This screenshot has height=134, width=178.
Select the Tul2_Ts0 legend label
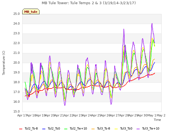point(54,129)
